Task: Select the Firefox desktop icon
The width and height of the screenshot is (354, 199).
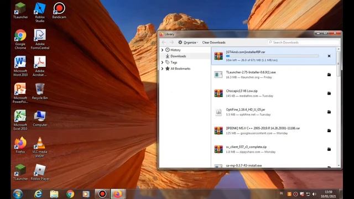Action: pyautogui.click(x=20, y=145)
